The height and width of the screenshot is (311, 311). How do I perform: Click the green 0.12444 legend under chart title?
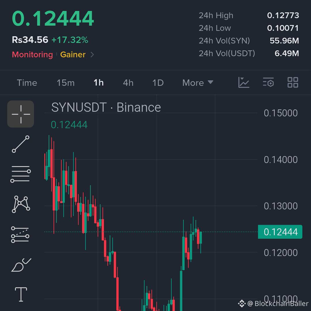click(69, 125)
